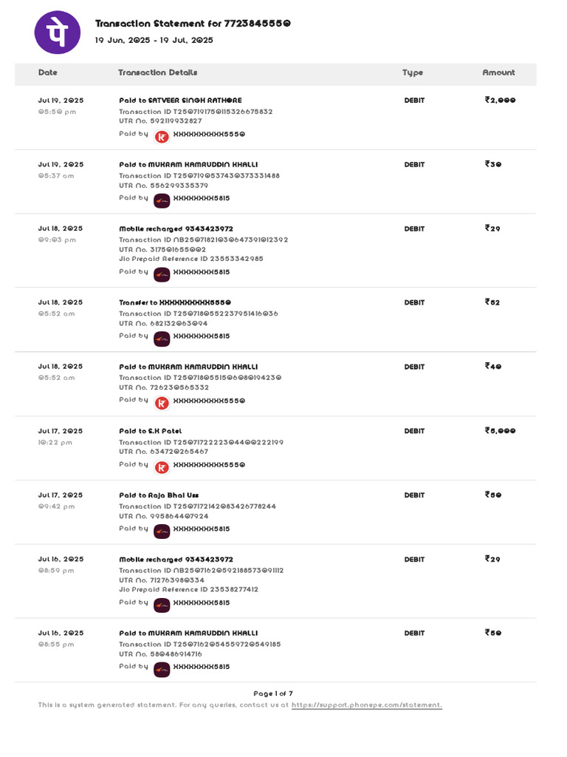Click bank icon for Raja Bhai Uss payment

pos(162,531)
